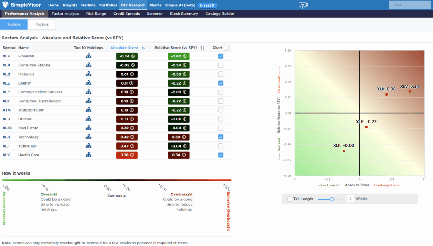Open Real Estate holdings icon

(x=88, y=128)
